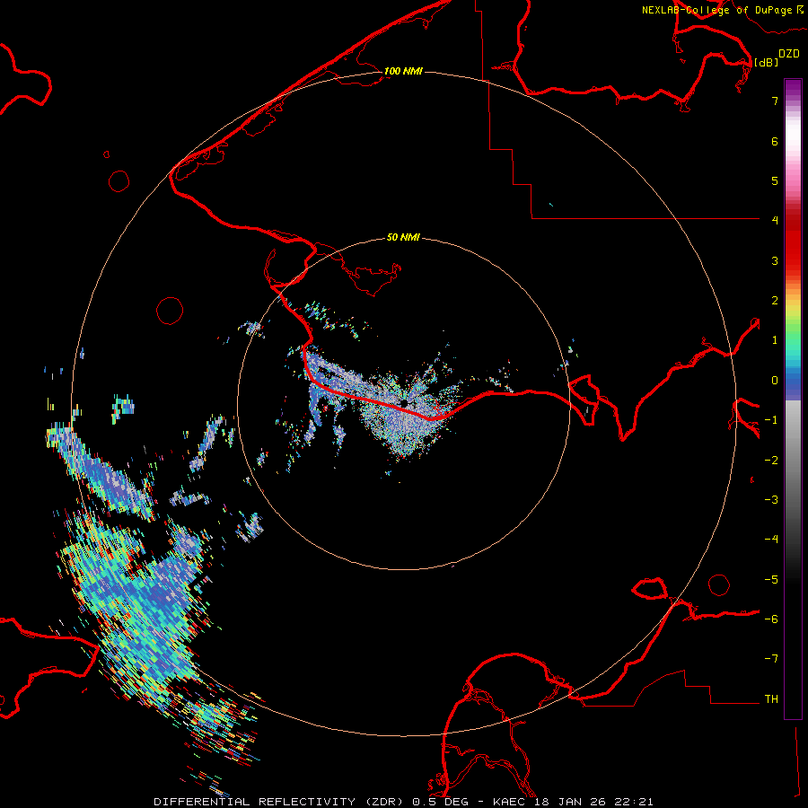Image resolution: width=808 pixels, height=808 pixels.
Task: Click the -2 value on the color scale
Action: 771,461
